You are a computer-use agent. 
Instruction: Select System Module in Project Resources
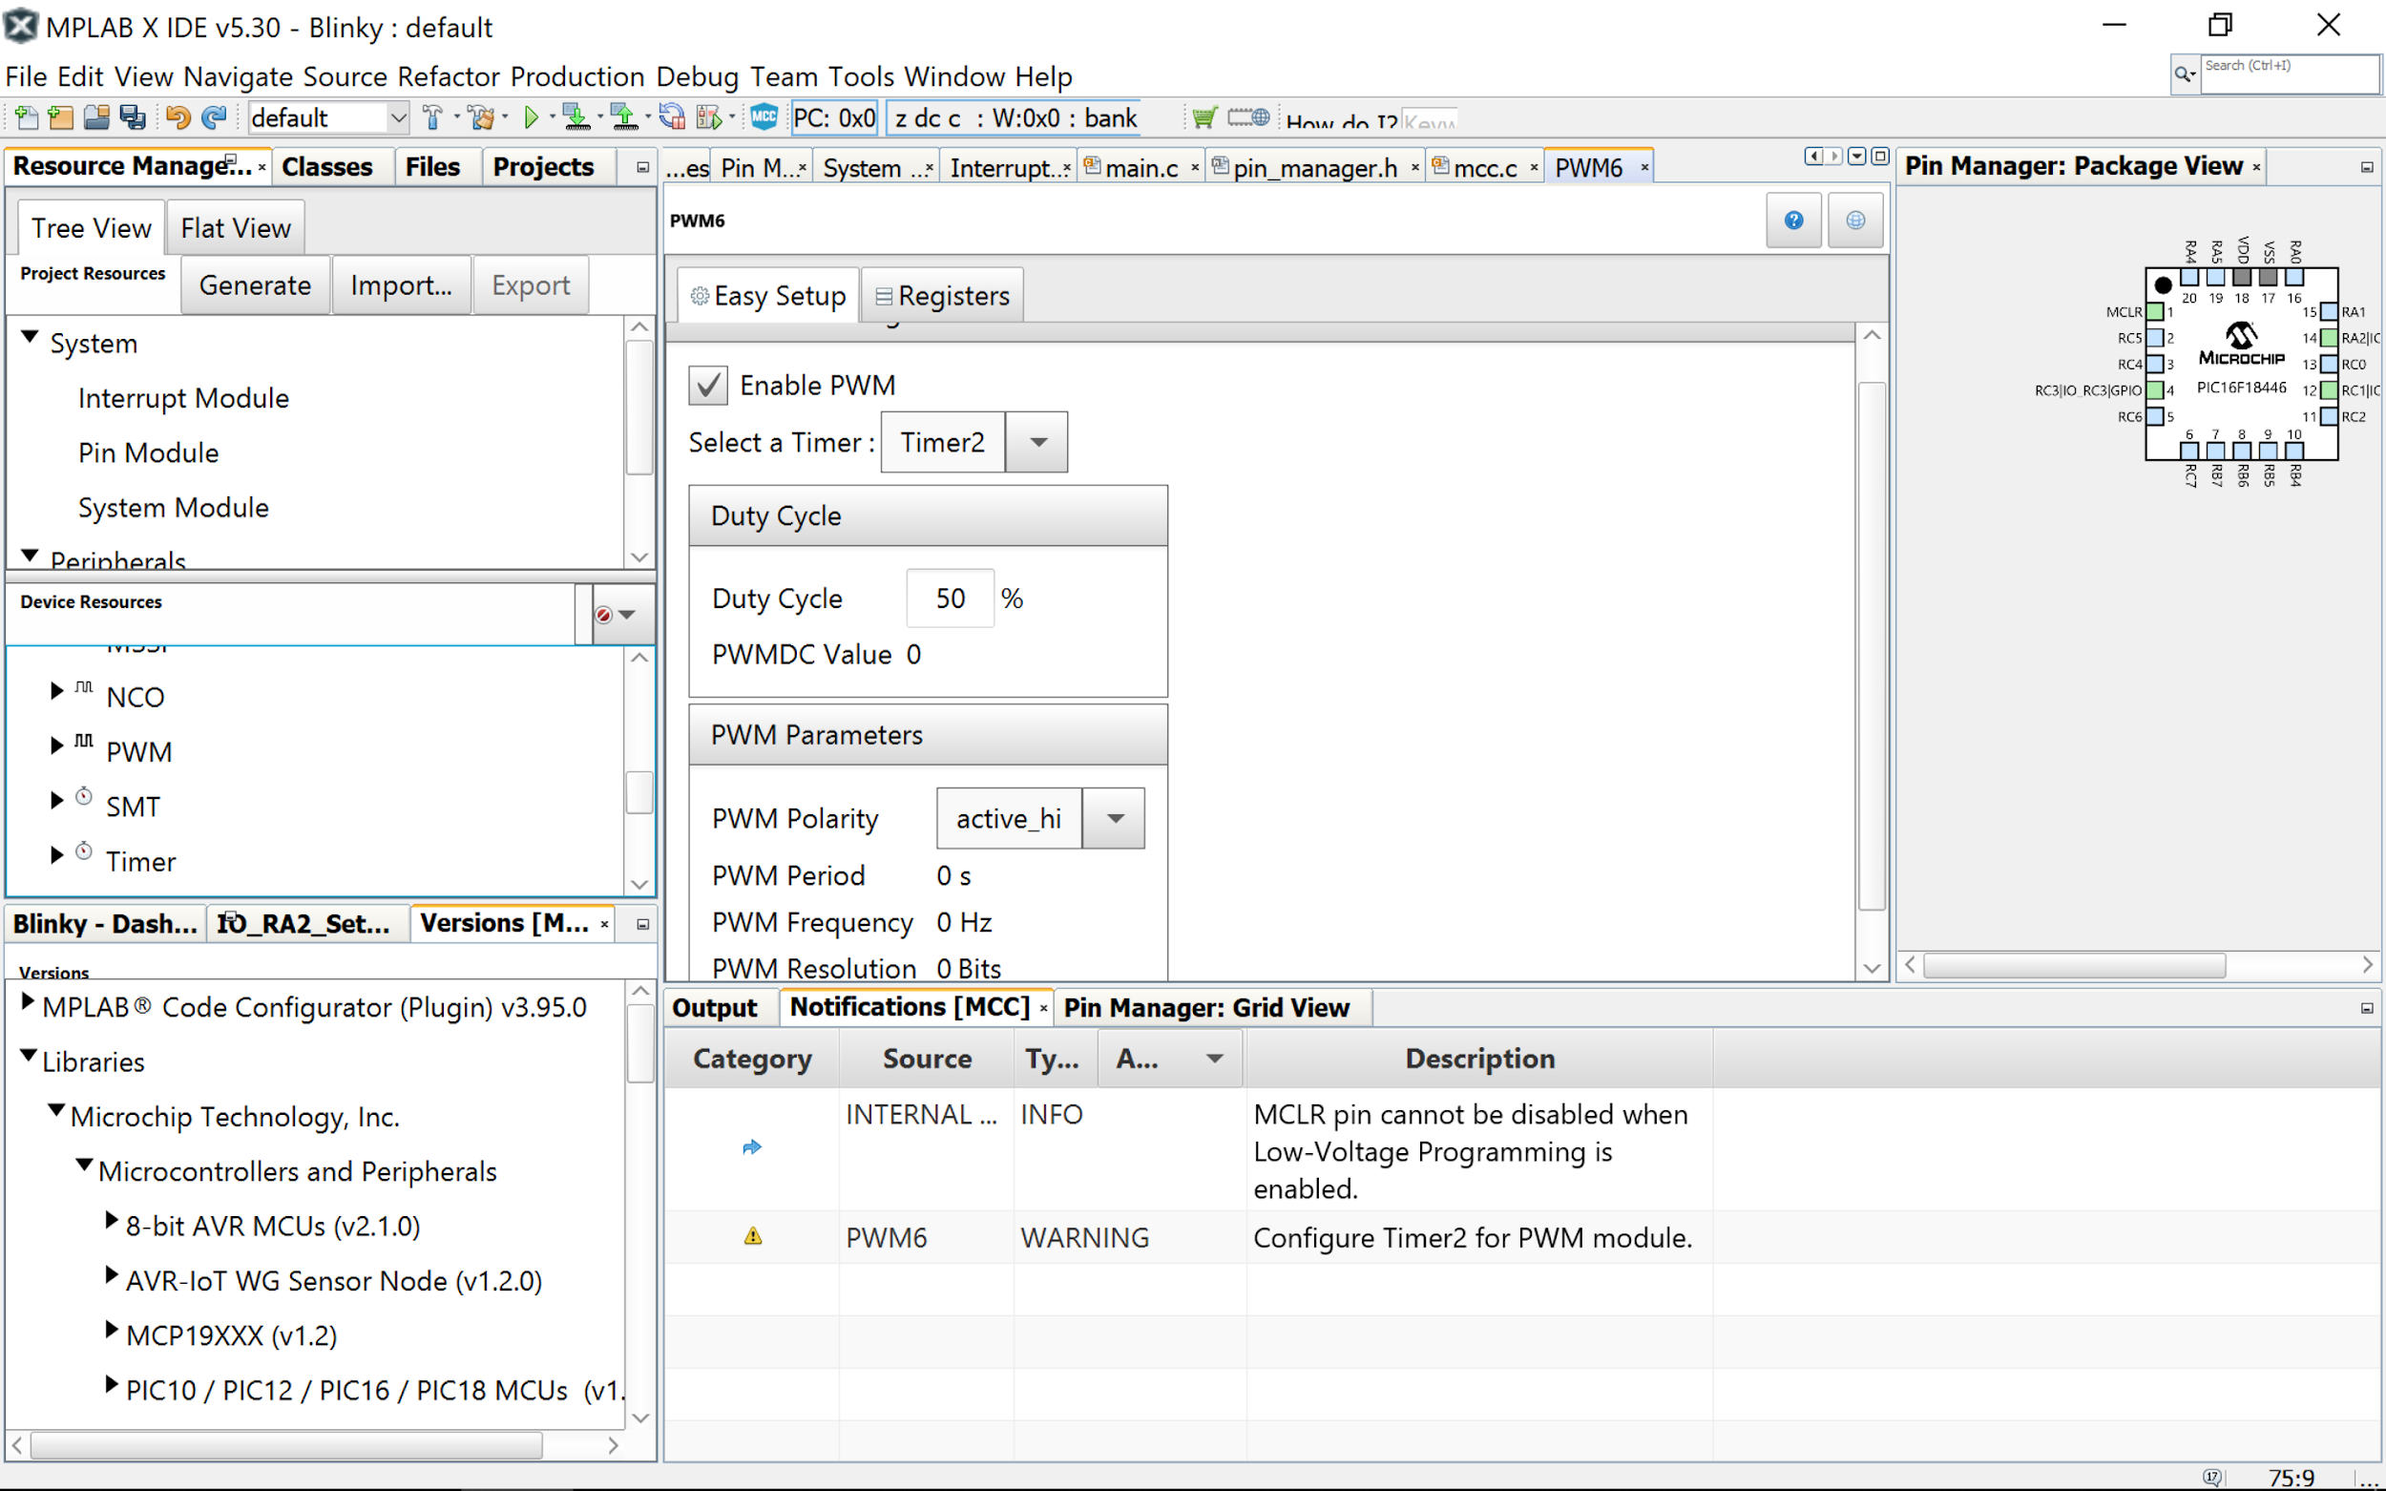[x=174, y=508]
